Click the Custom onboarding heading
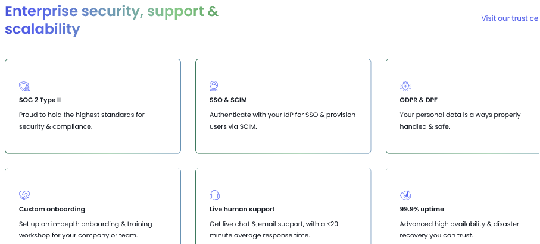 [x=52, y=209]
